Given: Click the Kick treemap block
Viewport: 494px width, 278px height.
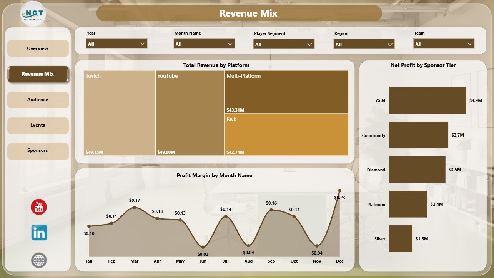Looking at the screenshot, I should pos(287,135).
